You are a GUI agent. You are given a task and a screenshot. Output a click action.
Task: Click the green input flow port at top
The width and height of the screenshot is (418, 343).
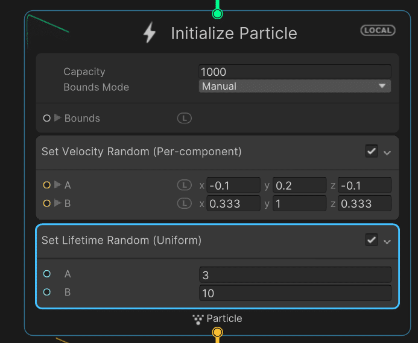218,13
